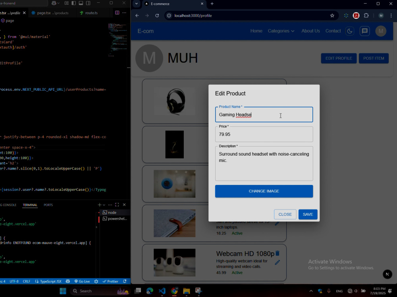Screen dimensions: 397x297
Task: Expand Categories dropdown in navbar
Action: click(281, 31)
